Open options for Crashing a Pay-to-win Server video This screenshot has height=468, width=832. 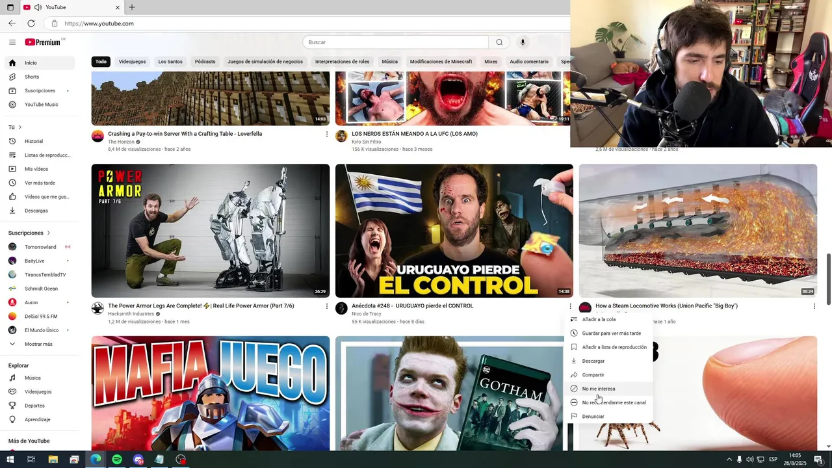[x=326, y=134]
